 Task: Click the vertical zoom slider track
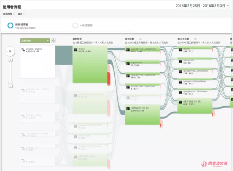(x=10, y=72)
